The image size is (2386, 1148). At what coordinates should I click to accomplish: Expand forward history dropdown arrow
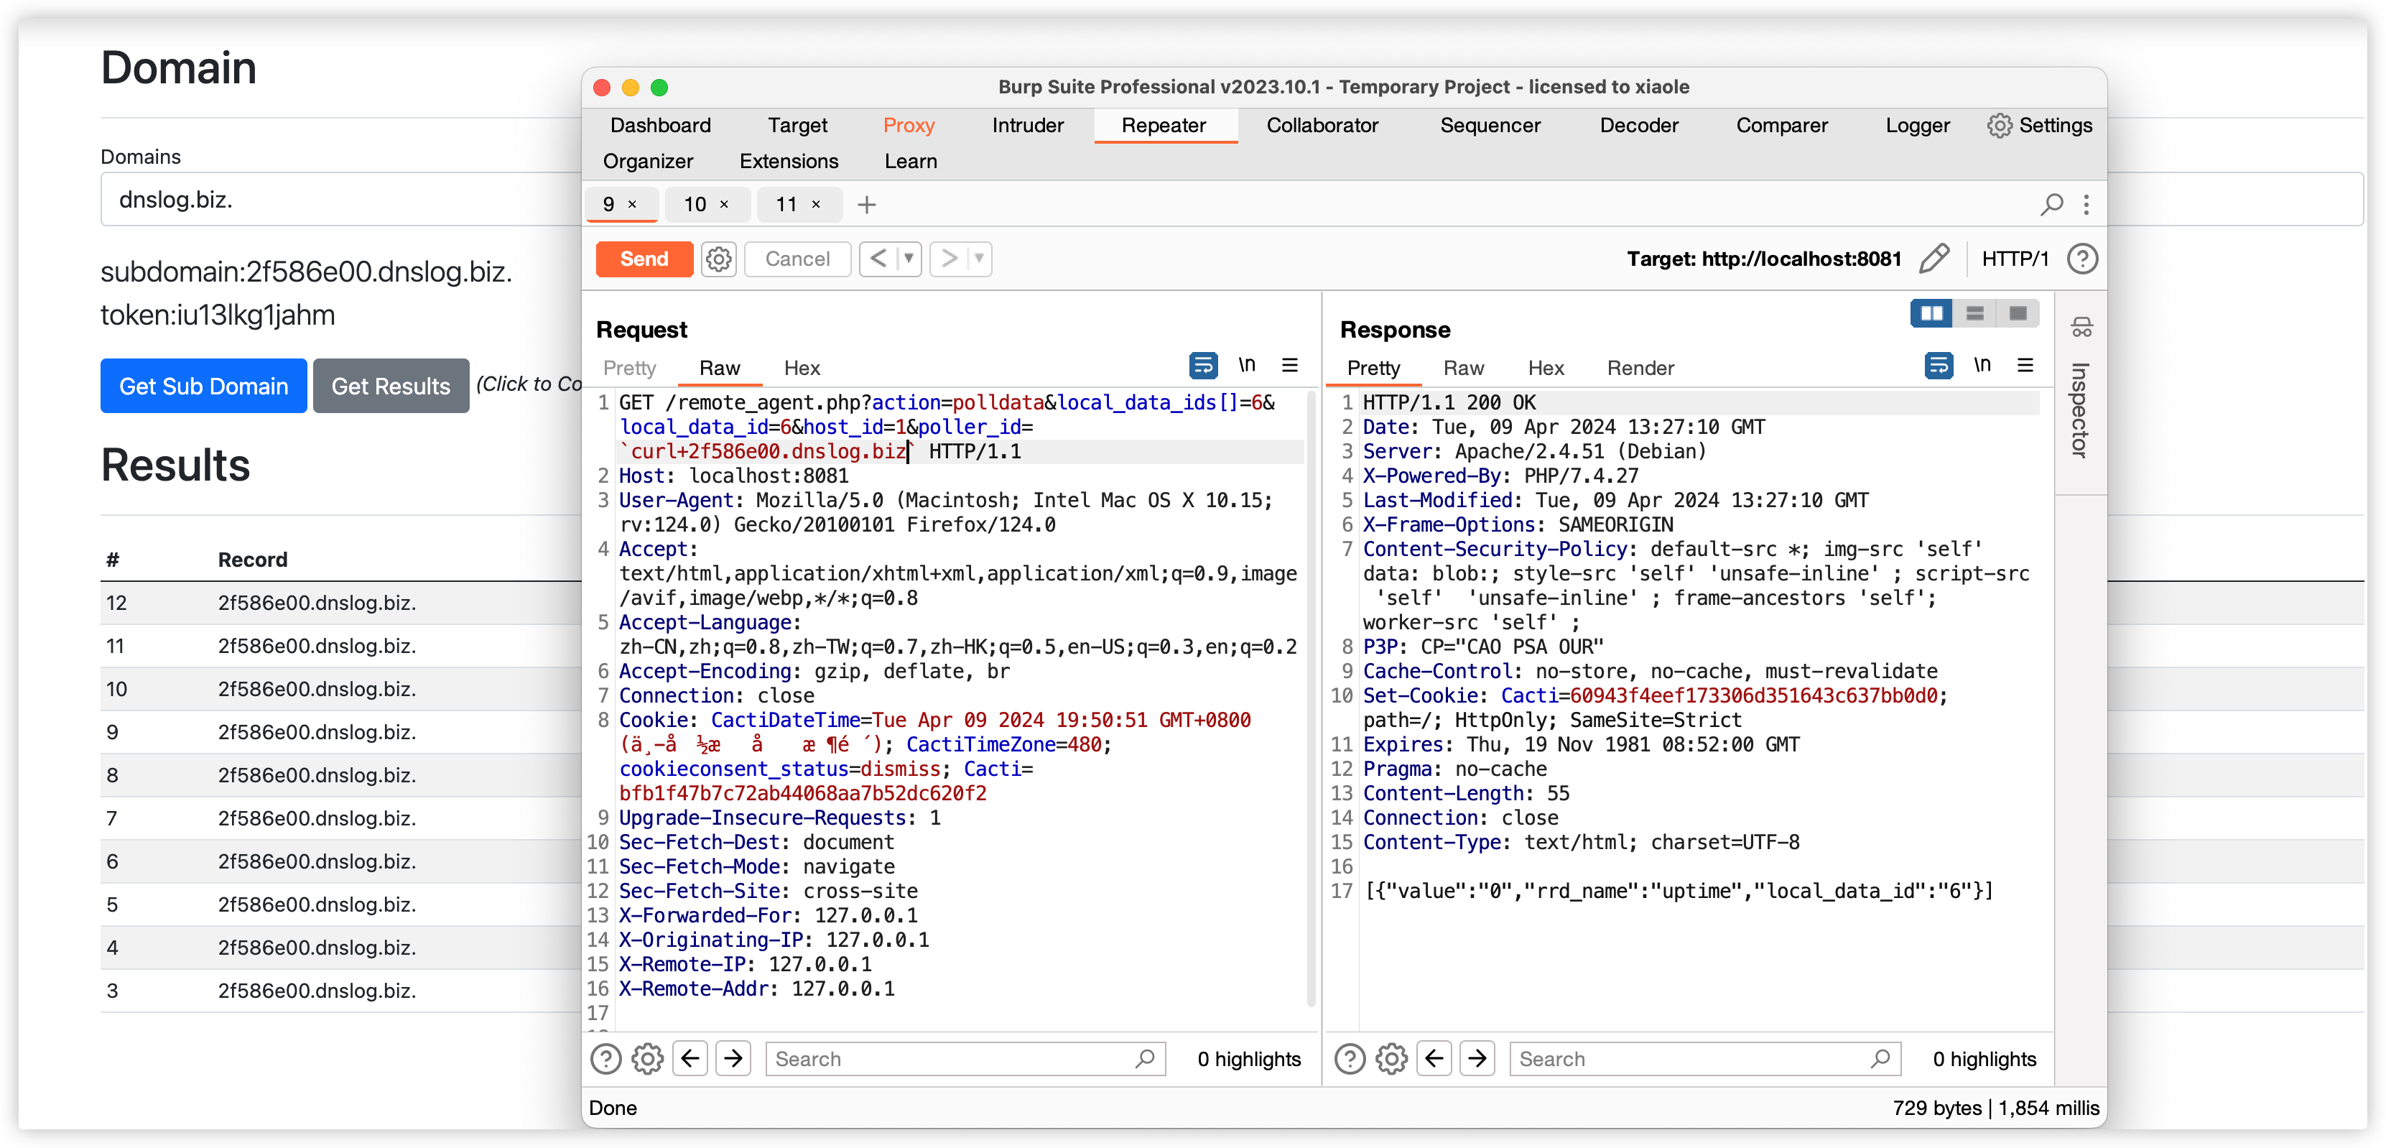click(980, 259)
